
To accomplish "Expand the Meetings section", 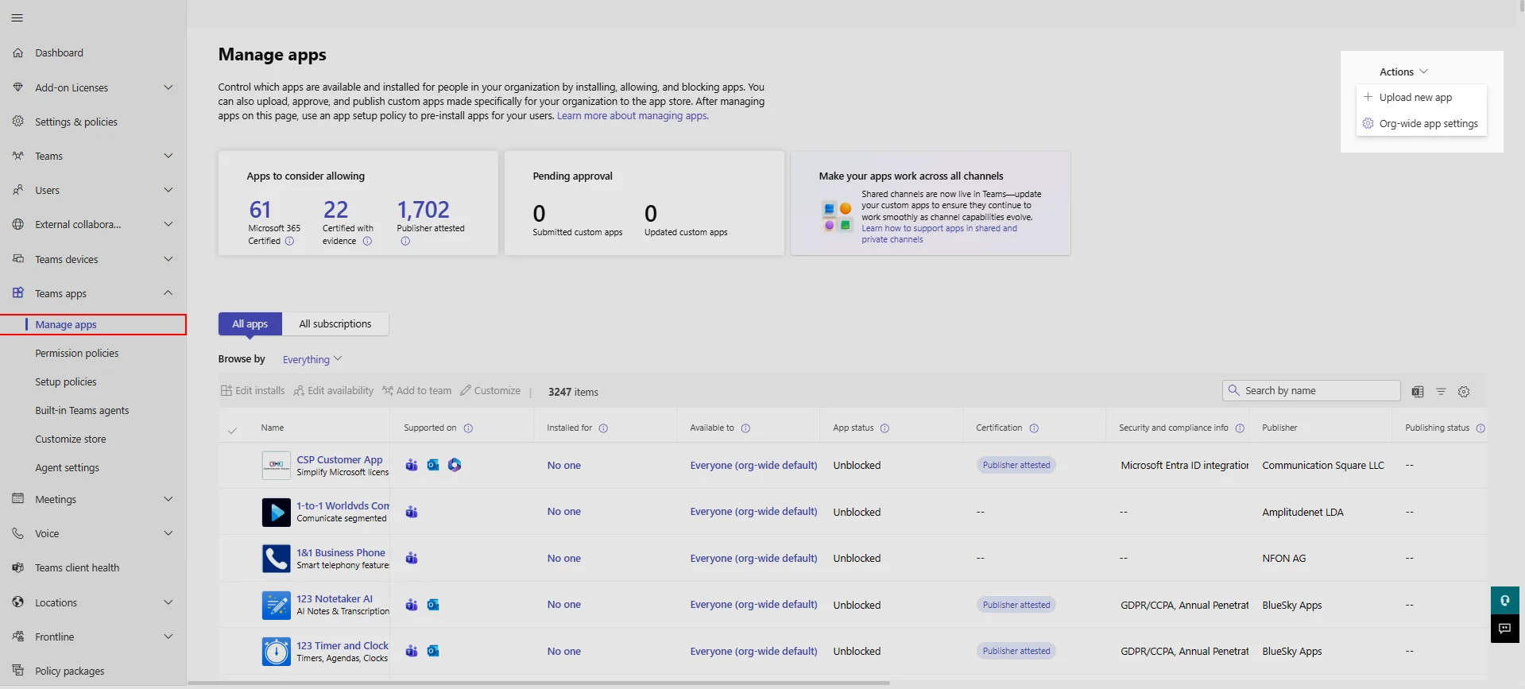I will click(x=168, y=499).
